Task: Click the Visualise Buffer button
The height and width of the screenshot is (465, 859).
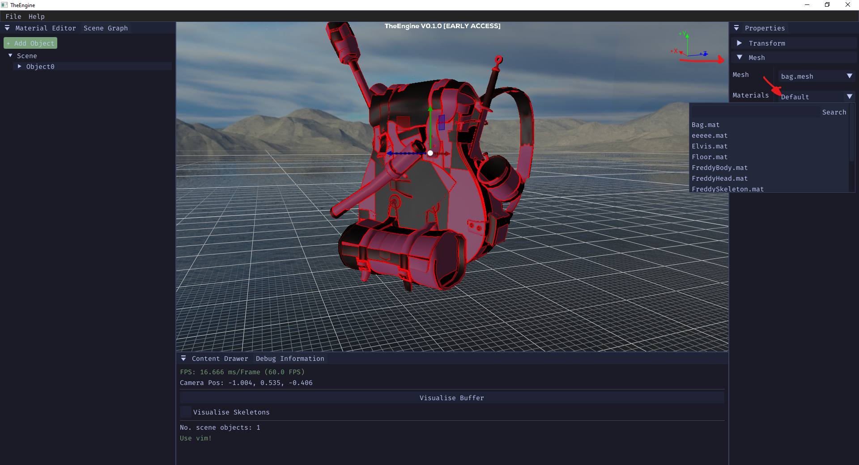Action: tap(452, 397)
